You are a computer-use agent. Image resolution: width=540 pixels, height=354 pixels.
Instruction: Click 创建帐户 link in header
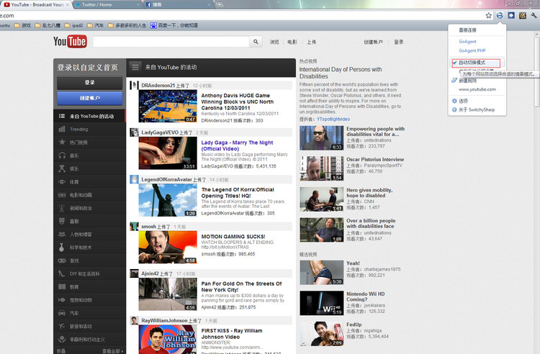373,42
